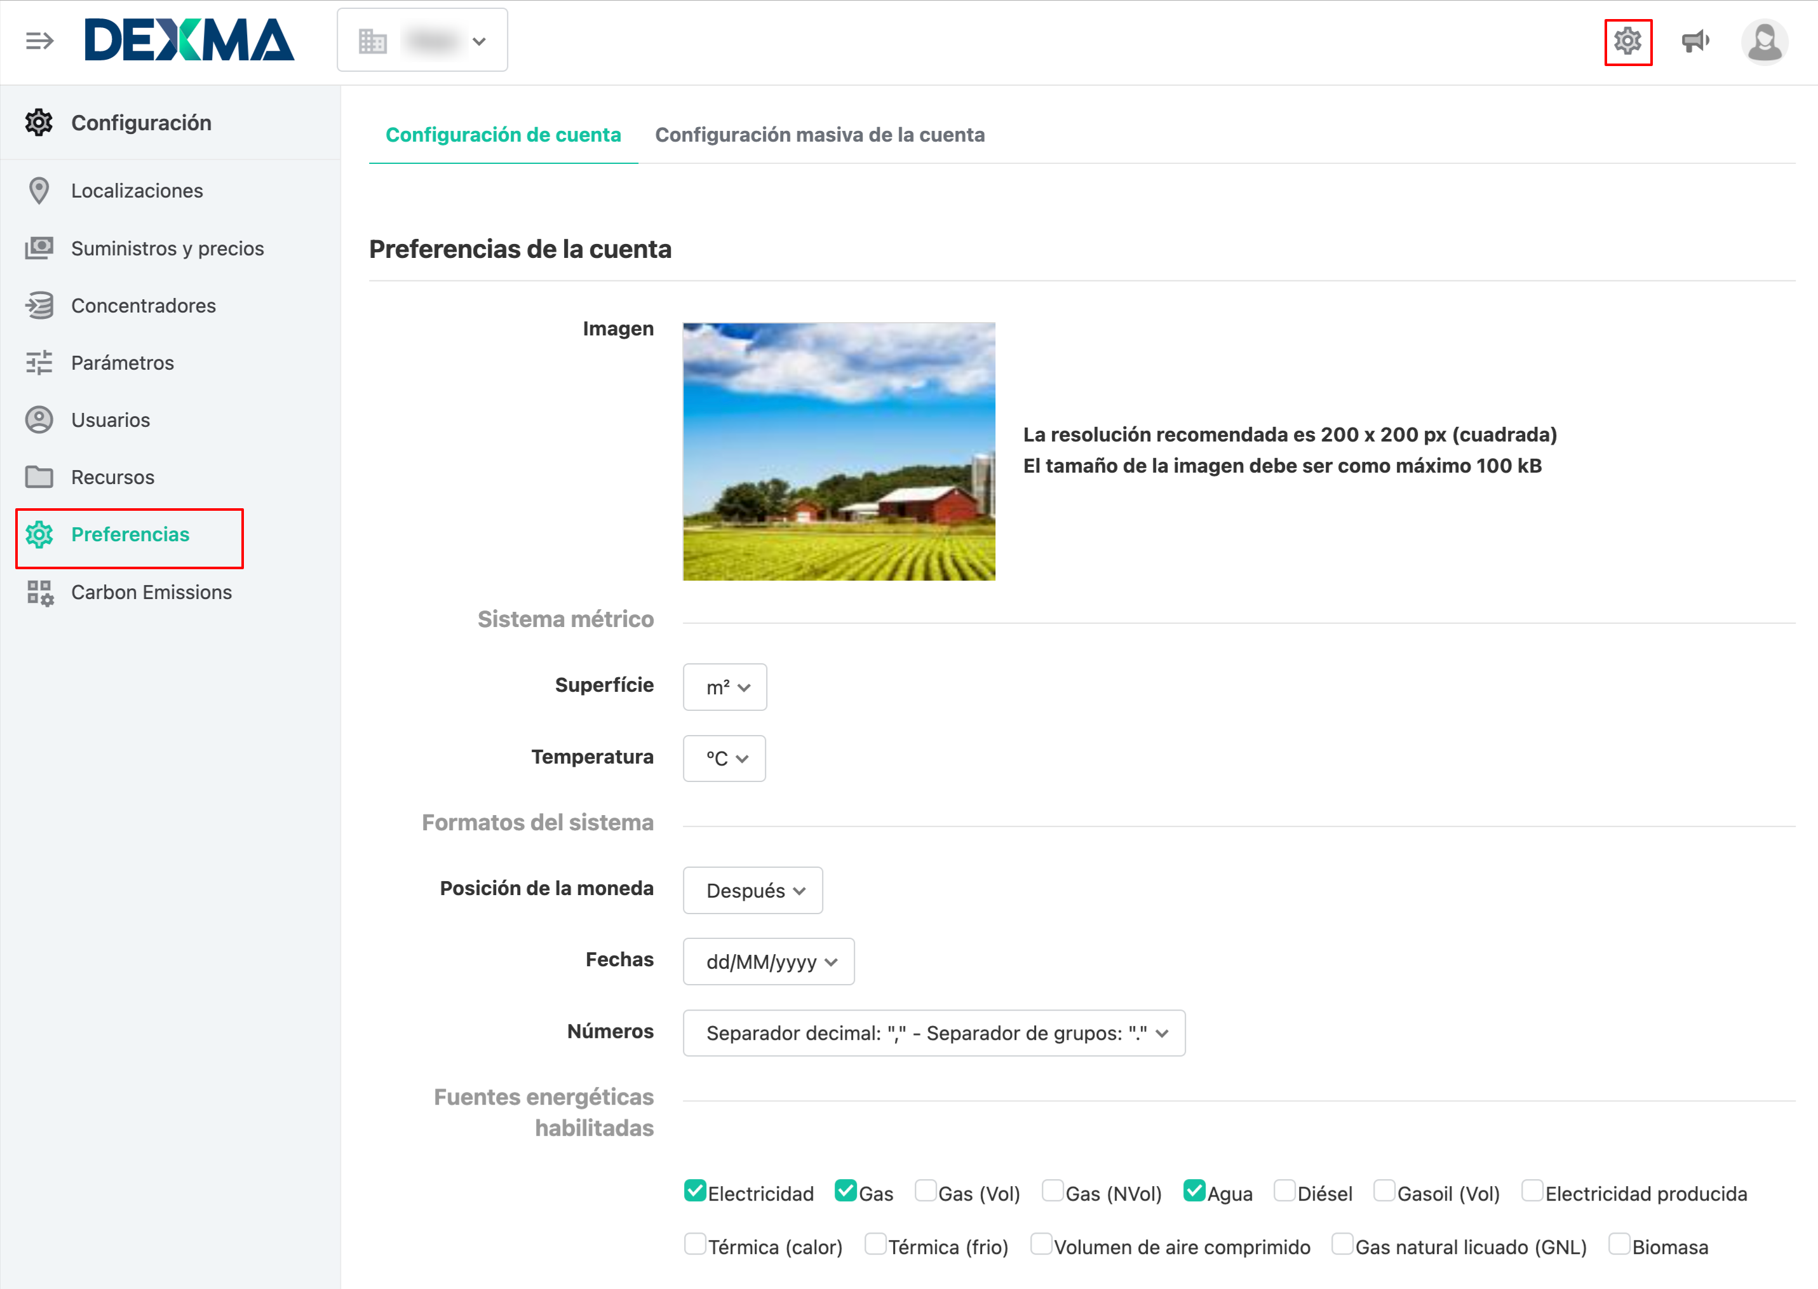Open the Fechas dd/MM/yyyy dropdown

768,961
